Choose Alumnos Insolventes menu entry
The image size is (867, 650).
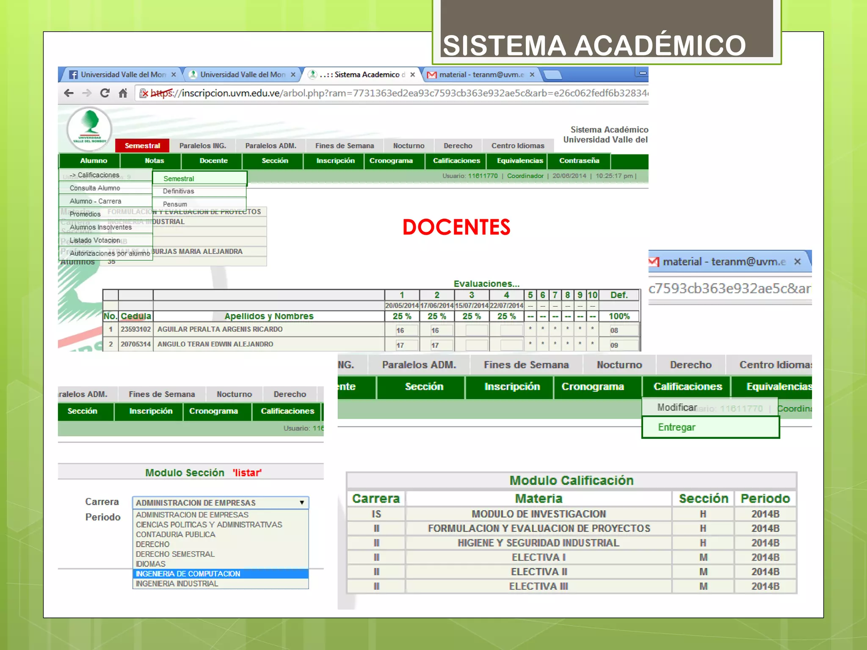pos(105,228)
